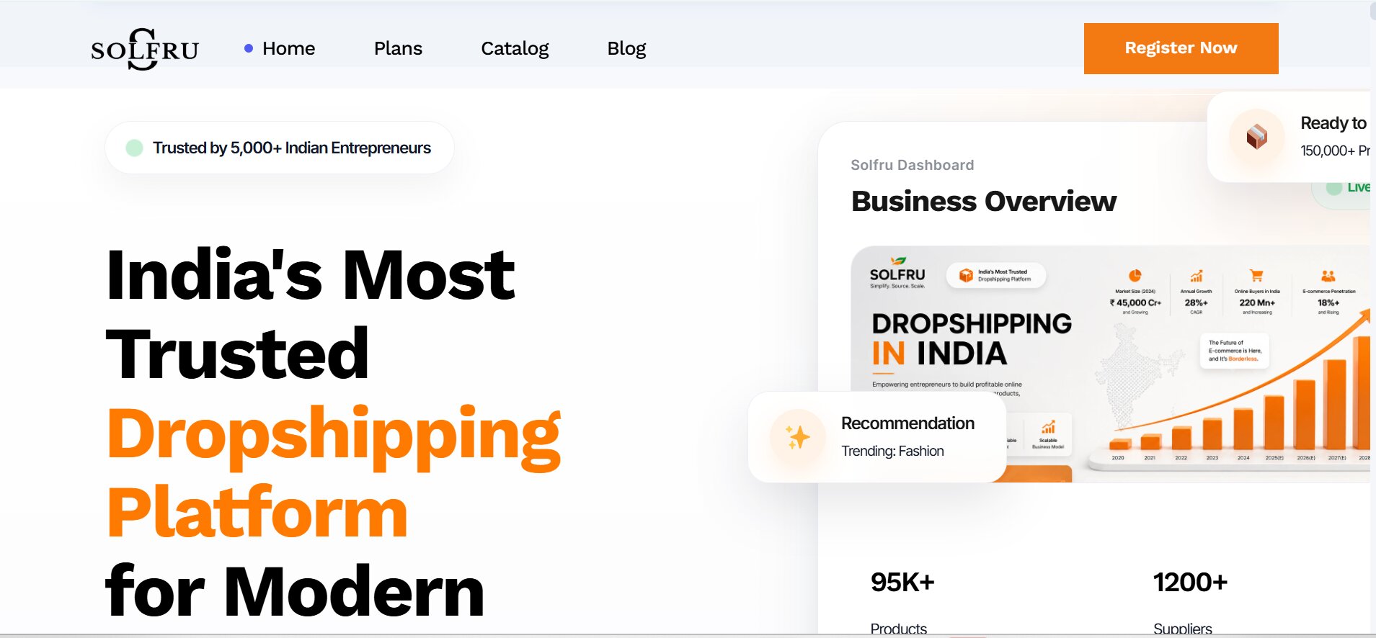
Task: Click the 'Trusted by 5,000+ Indian Entrepreneurs' badge
Action: 280,148
